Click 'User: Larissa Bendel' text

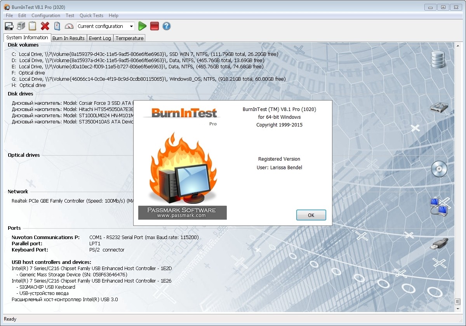pyautogui.click(x=279, y=168)
